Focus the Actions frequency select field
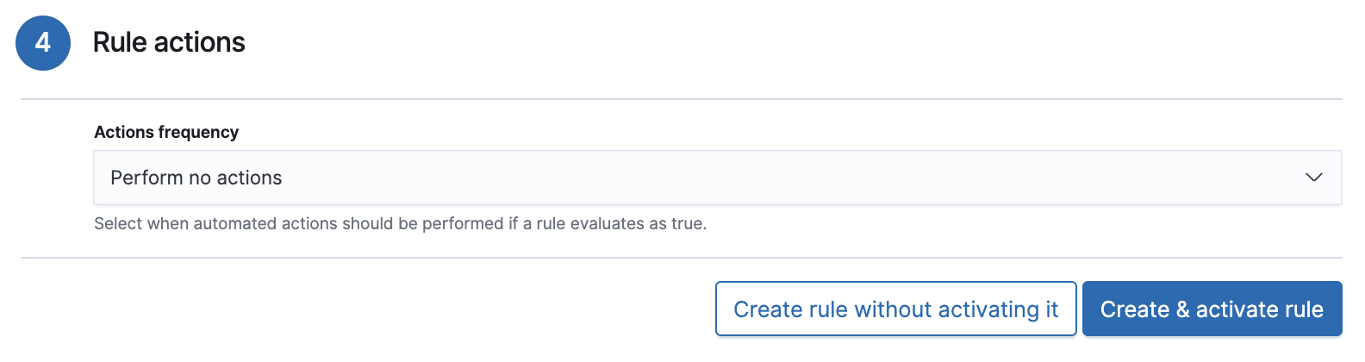Screen dimensions: 1365x362 717,178
